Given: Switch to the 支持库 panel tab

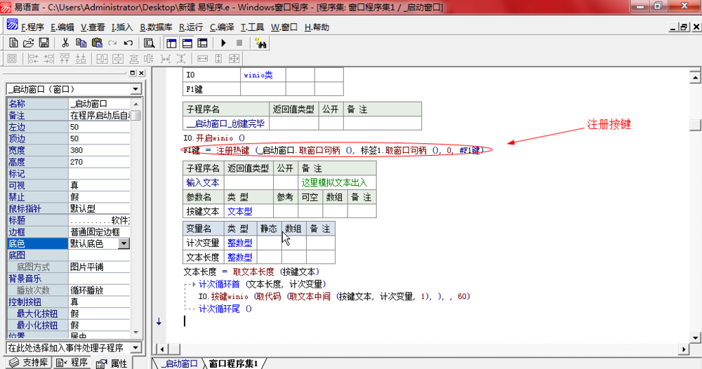Looking at the screenshot, I should 29,363.
